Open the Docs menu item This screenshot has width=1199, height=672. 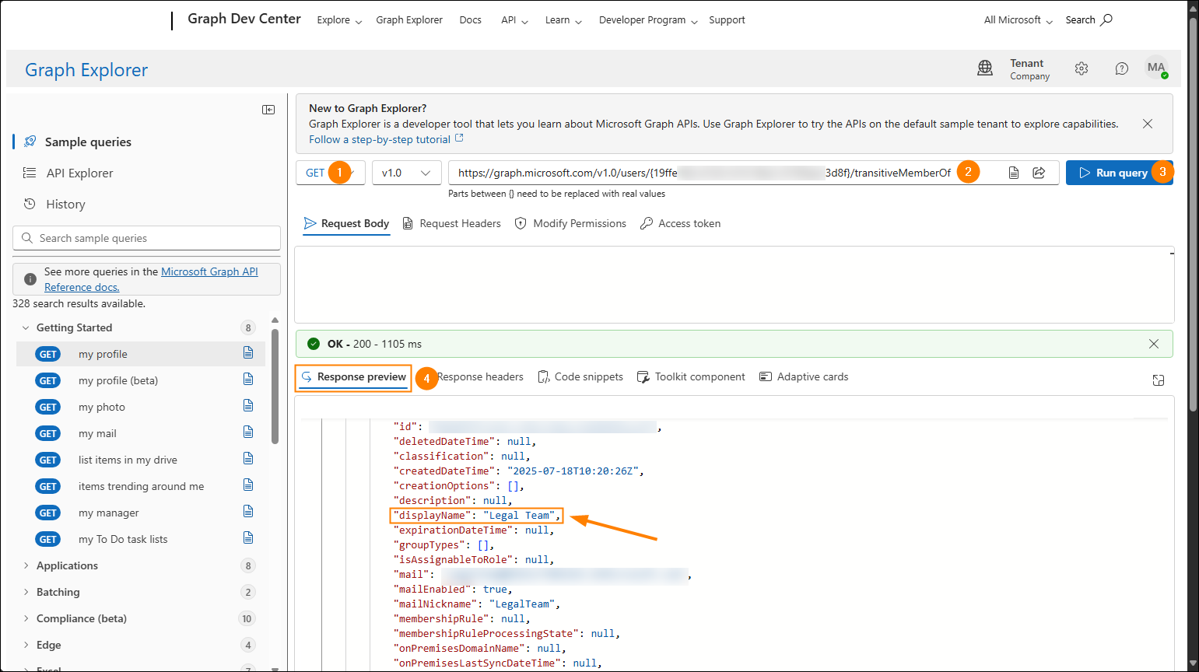tap(470, 19)
